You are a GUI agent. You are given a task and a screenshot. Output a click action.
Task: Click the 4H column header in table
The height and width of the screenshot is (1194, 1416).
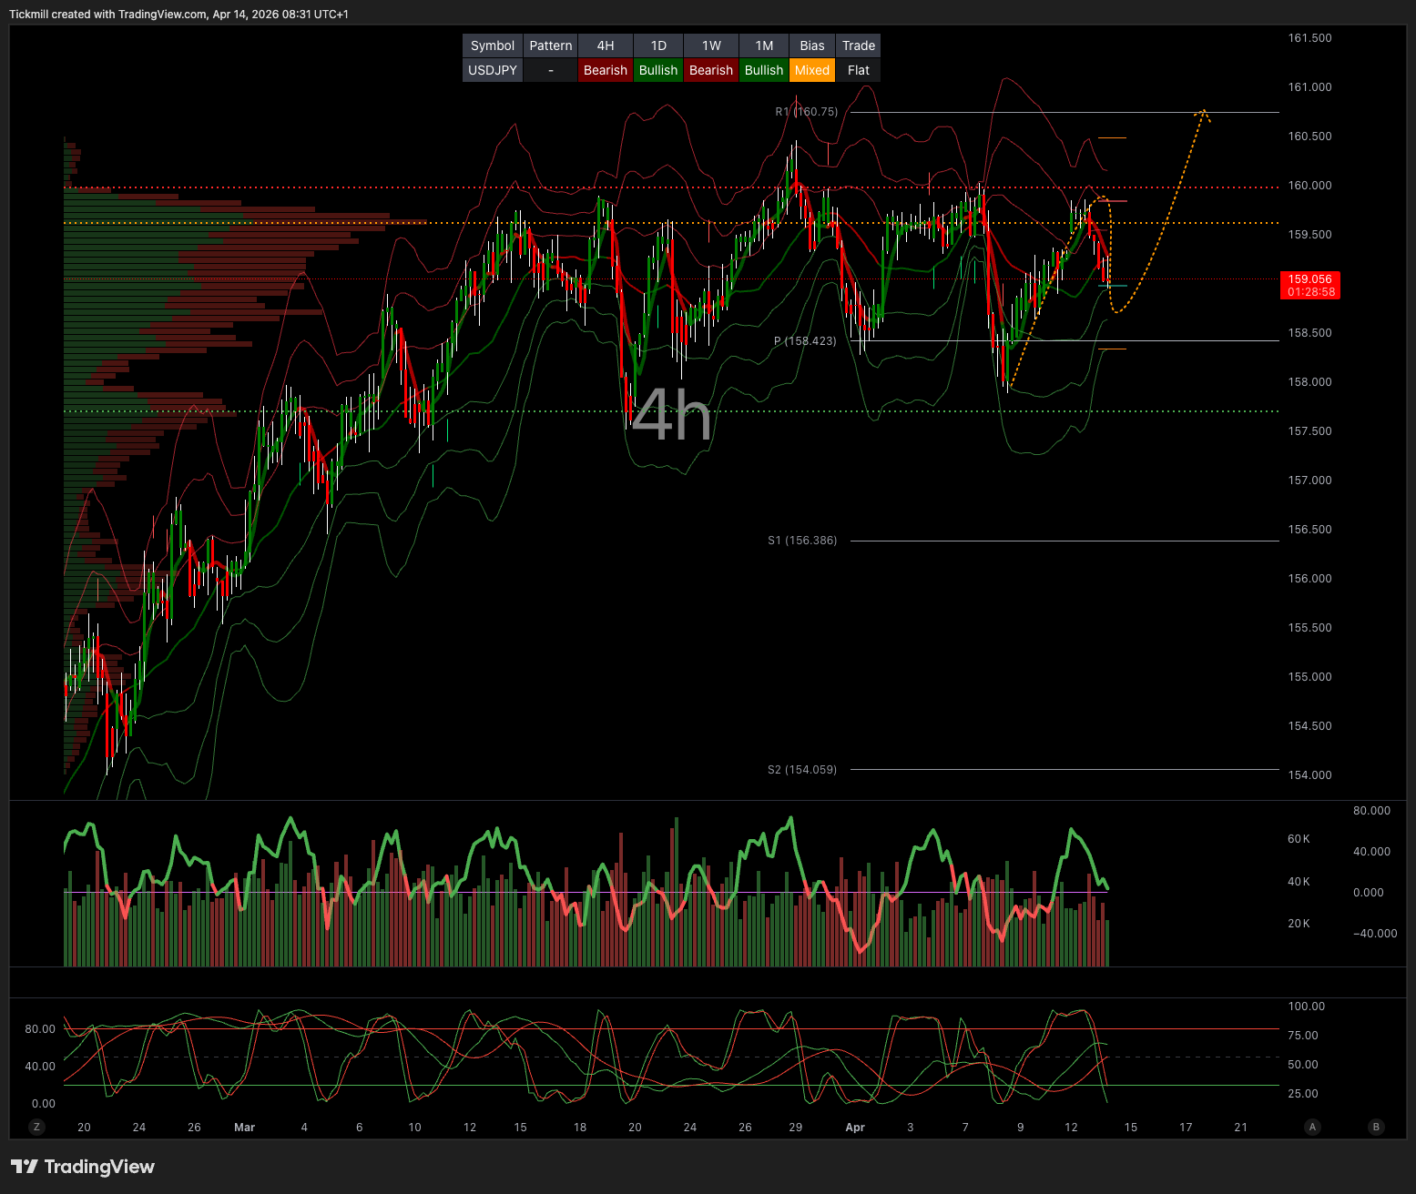[x=605, y=46]
